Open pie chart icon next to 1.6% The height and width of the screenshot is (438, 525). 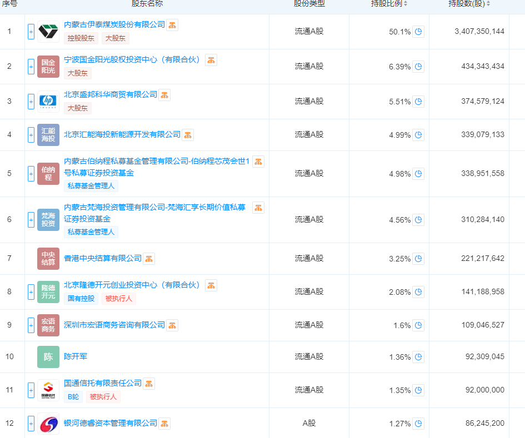[418, 325]
